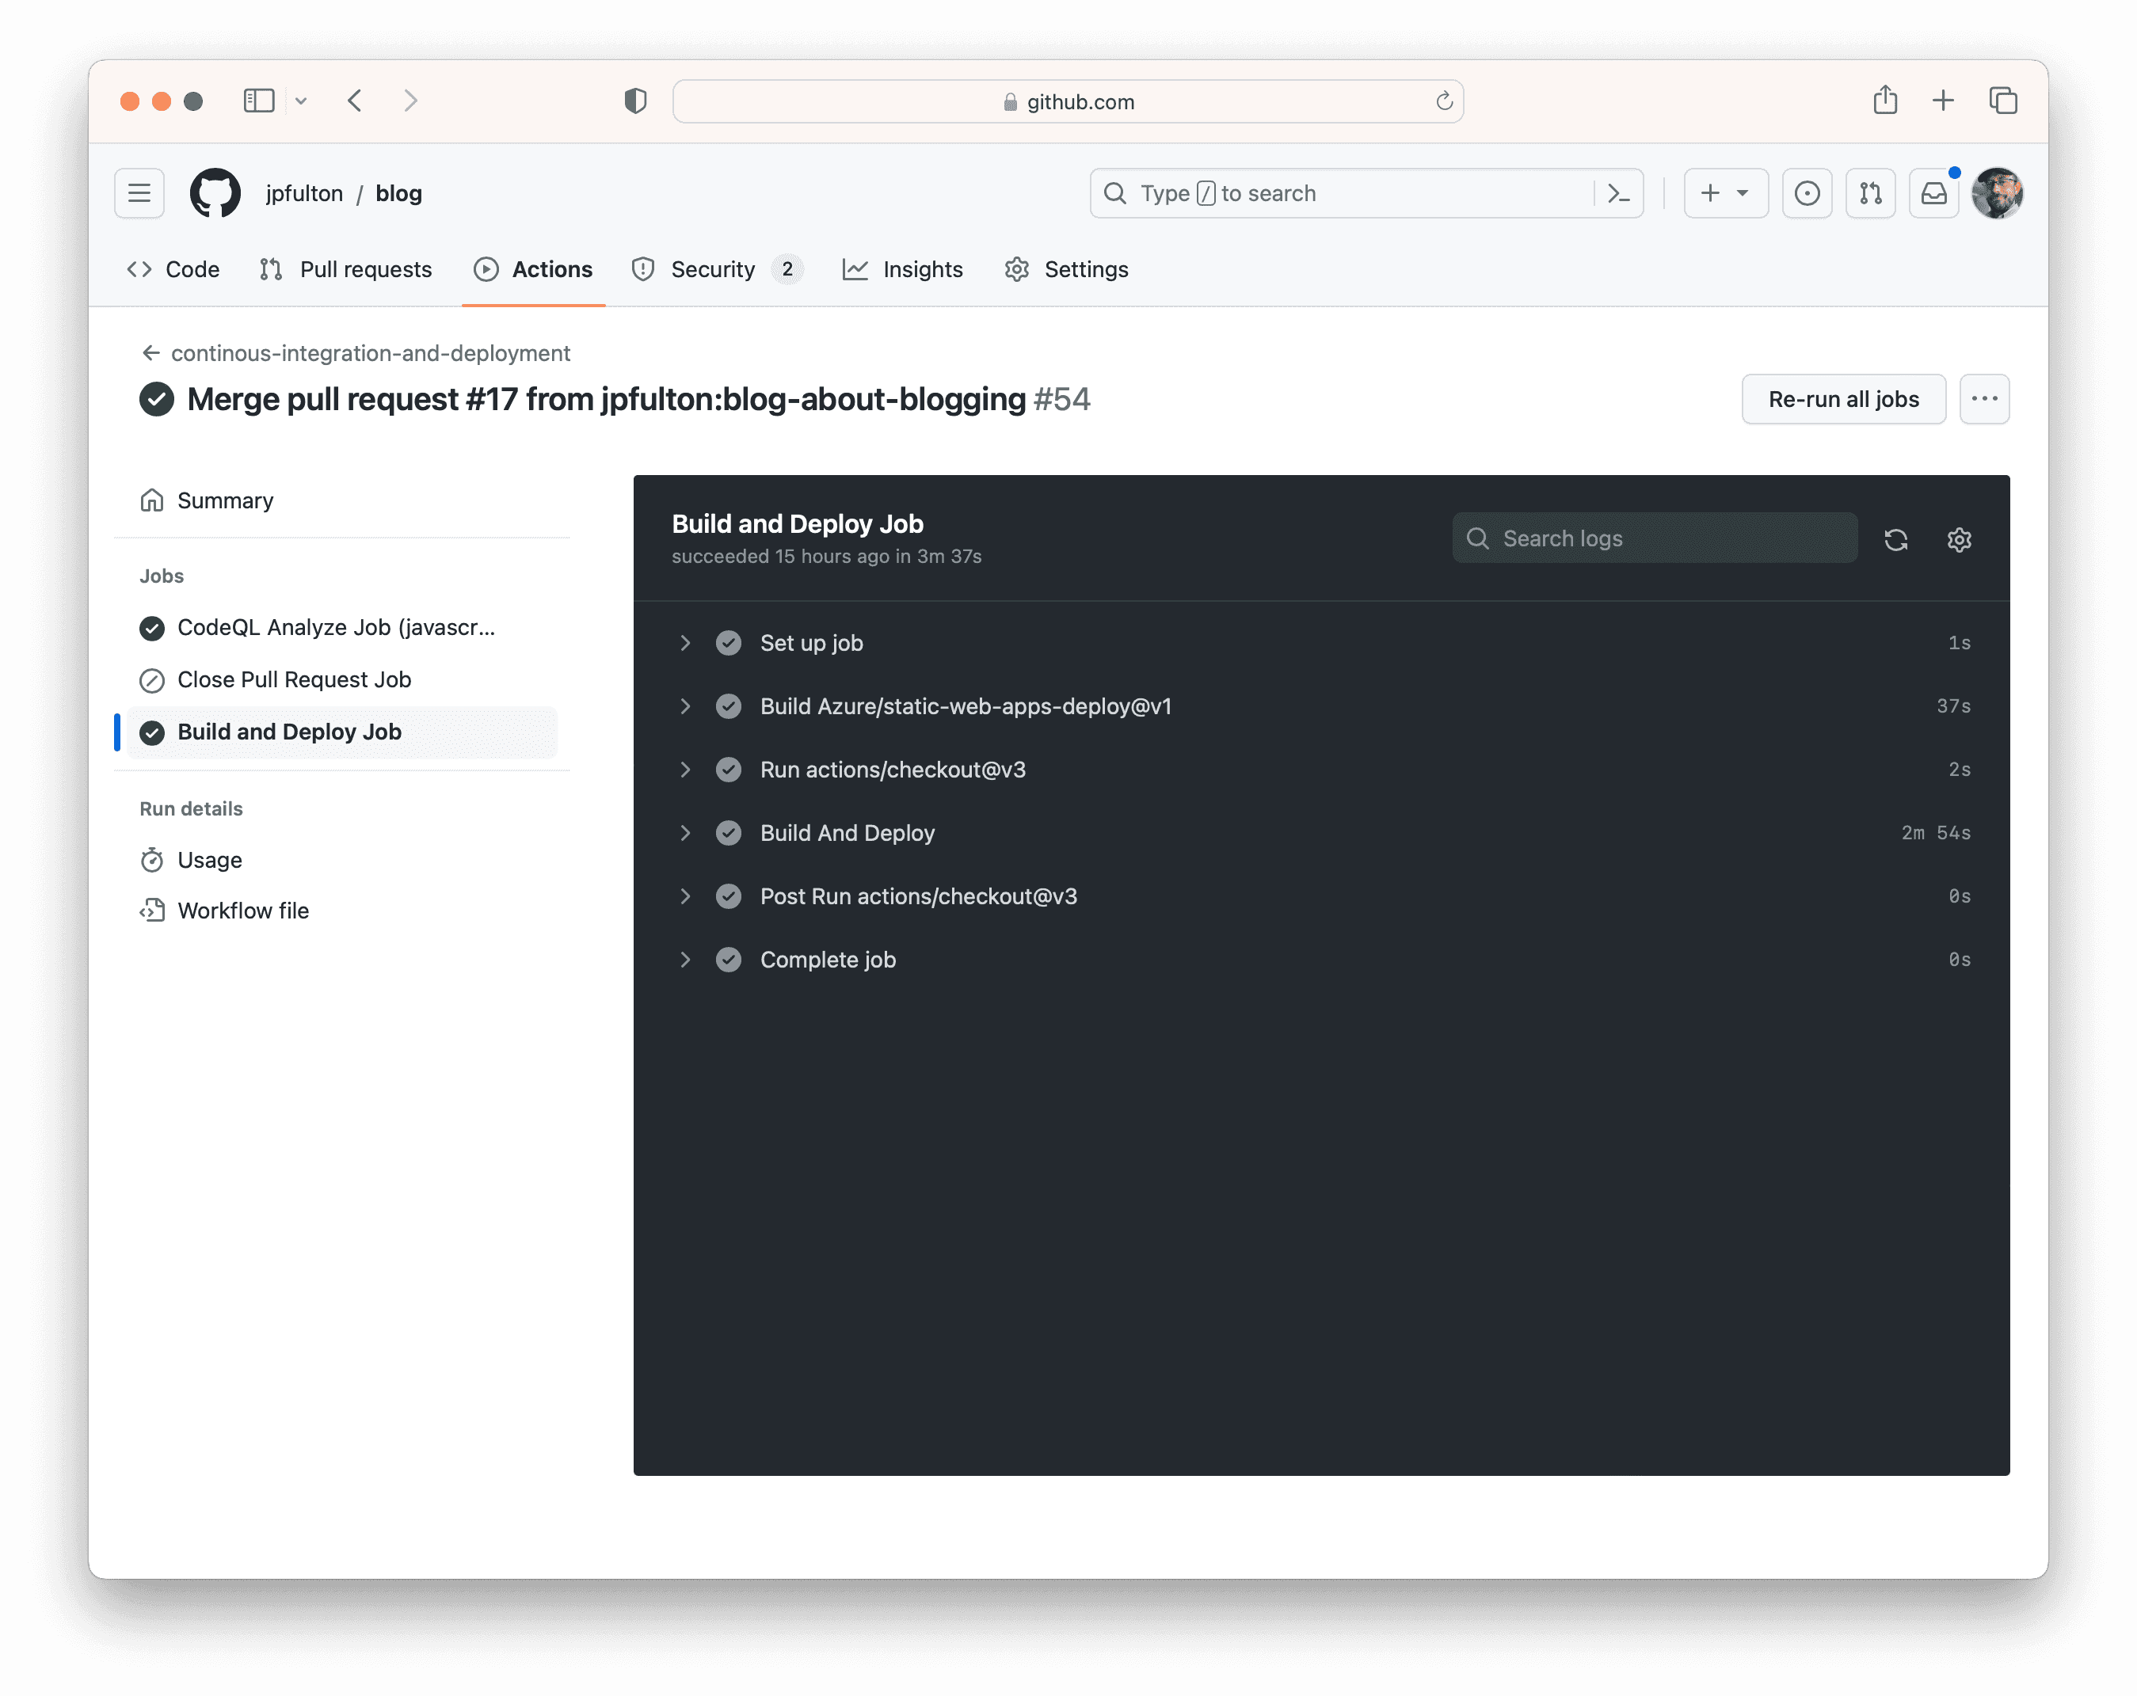Viewport: 2137px width, 1696px height.
Task: Open a new Safari tab
Action: tap(1943, 100)
